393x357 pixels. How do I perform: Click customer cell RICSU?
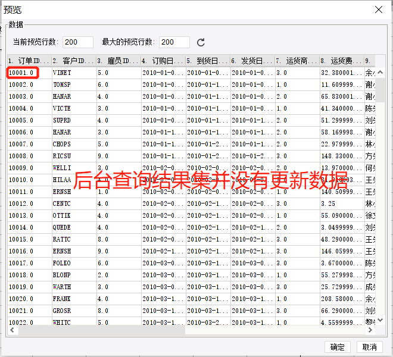[74, 156]
